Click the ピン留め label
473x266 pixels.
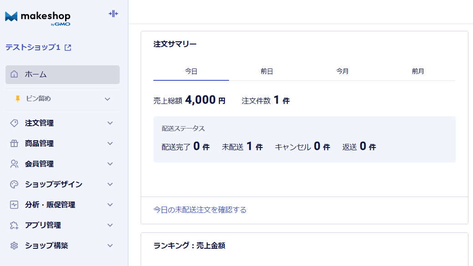[38, 99]
